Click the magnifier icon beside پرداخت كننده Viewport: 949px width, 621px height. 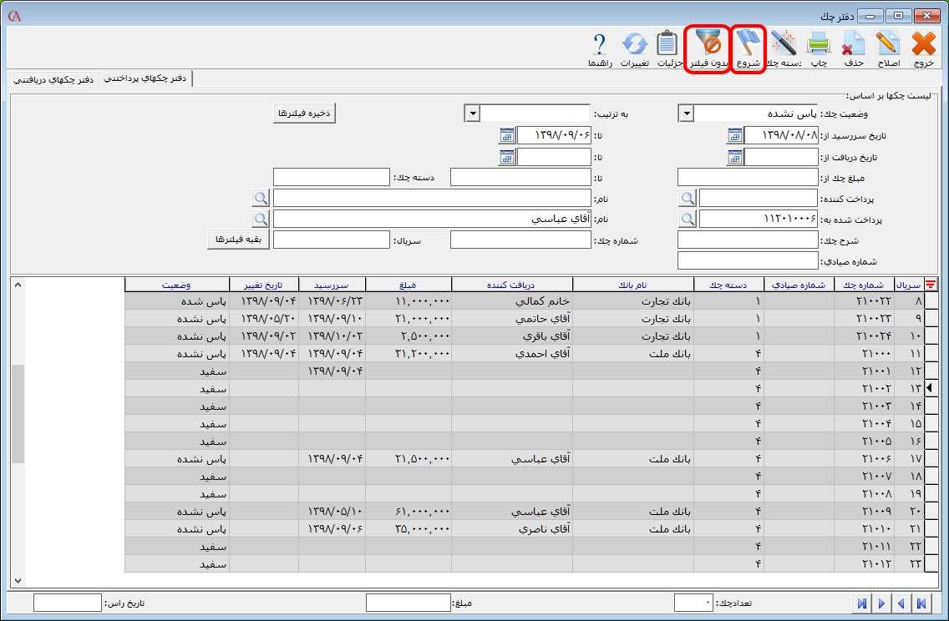pyautogui.click(x=687, y=198)
